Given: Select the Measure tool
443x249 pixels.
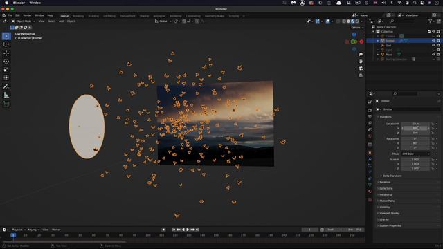Looking at the screenshot, I should [6, 95].
